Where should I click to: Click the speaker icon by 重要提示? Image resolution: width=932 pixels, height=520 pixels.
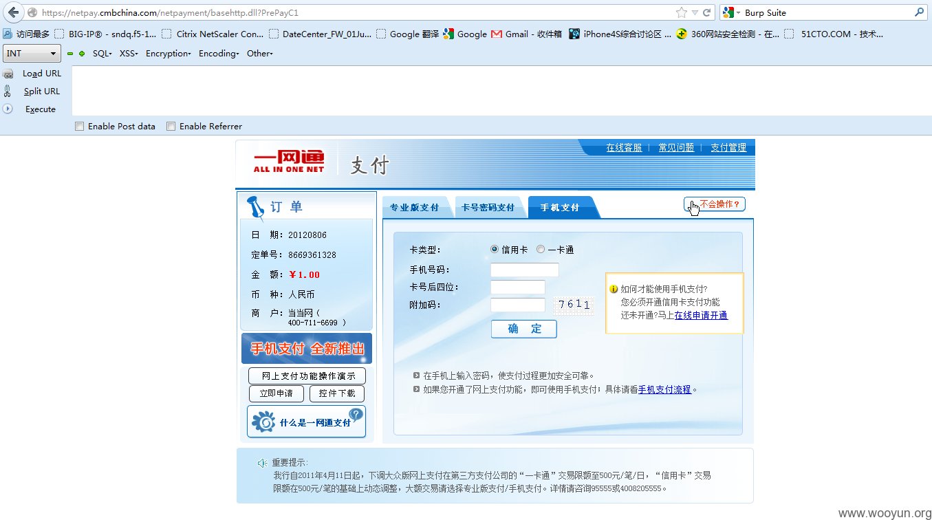point(262,463)
